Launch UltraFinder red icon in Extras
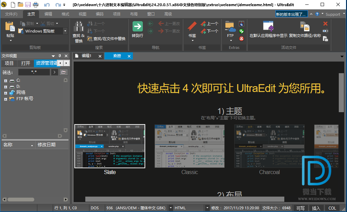347x212 pixels. pos(241,39)
